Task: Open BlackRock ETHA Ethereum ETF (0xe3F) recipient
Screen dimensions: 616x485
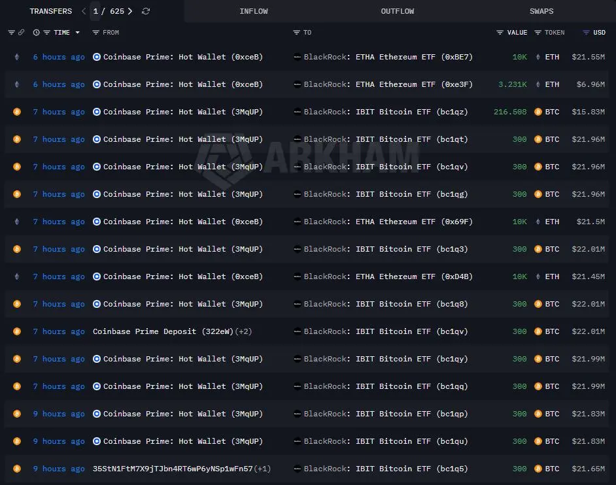Action: tap(388, 84)
